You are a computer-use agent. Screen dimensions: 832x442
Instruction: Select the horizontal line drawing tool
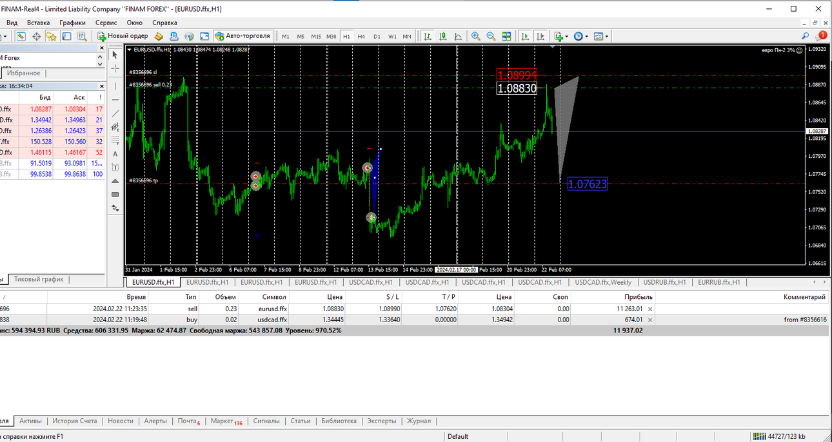pos(115,100)
